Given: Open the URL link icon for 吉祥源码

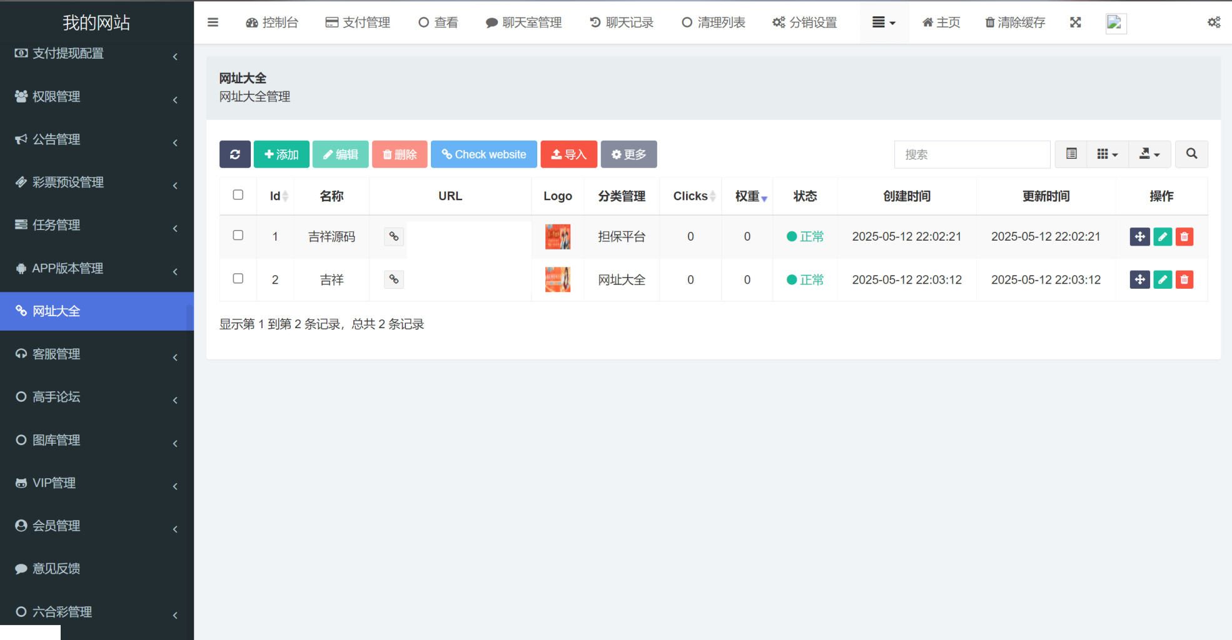Looking at the screenshot, I should tap(393, 237).
